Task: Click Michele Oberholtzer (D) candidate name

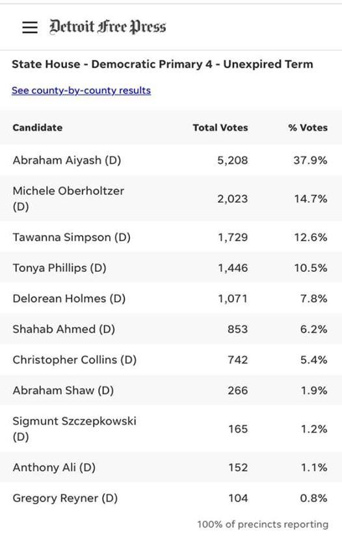Action: (68, 198)
